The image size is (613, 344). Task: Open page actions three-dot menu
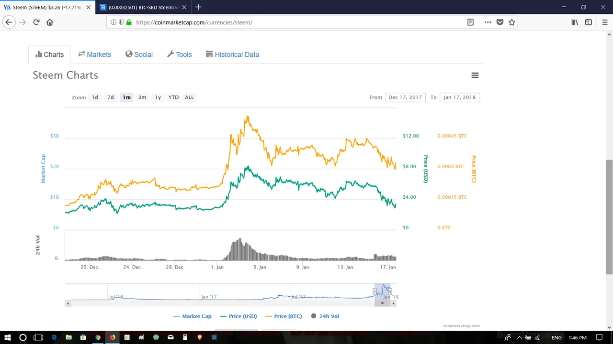pos(488,22)
